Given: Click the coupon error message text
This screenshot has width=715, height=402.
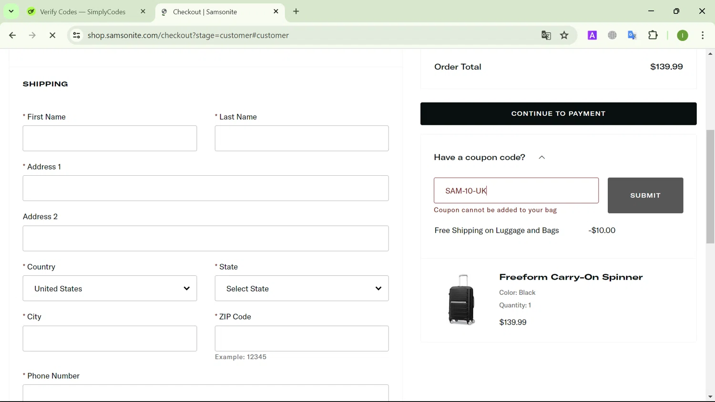Looking at the screenshot, I should pyautogui.click(x=495, y=210).
